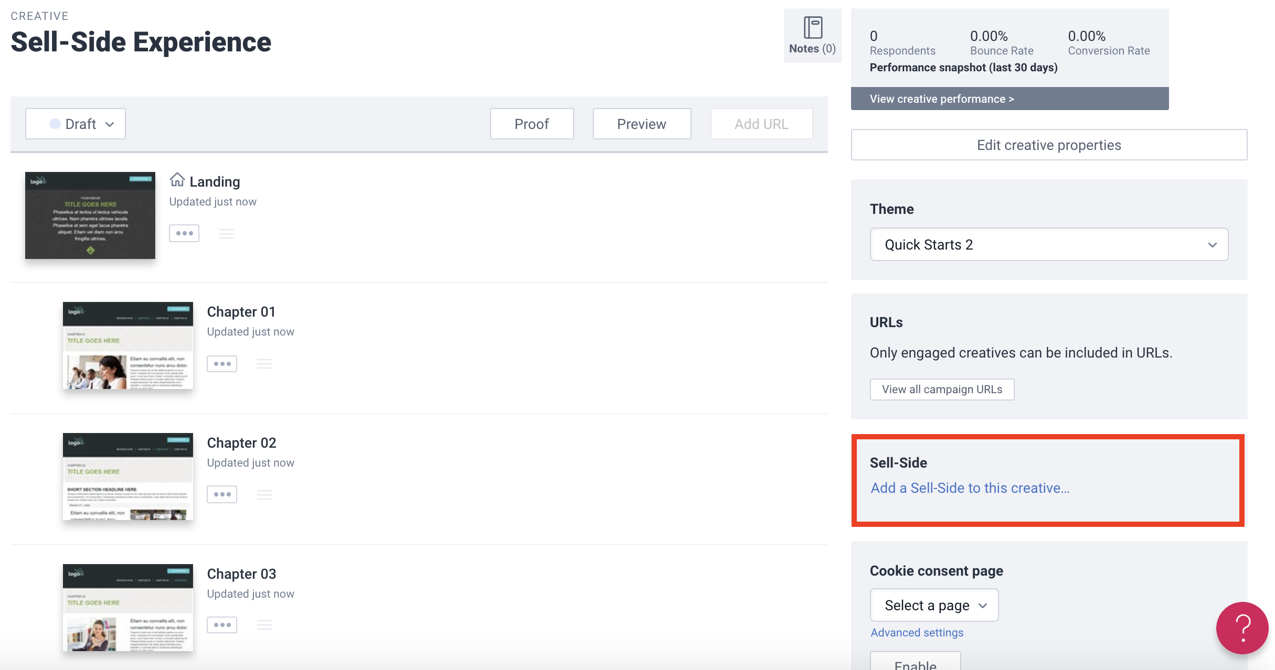The height and width of the screenshot is (670, 1275).
Task: Expand the Draft status dropdown
Action: [x=76, y=124]
